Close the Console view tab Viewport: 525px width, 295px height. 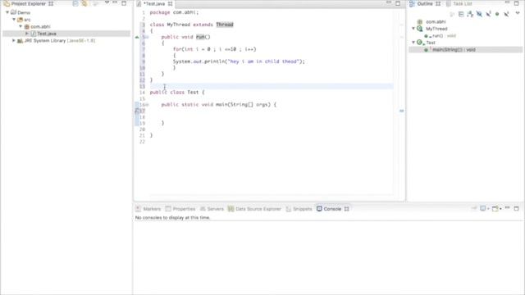(x=346, y=209)
